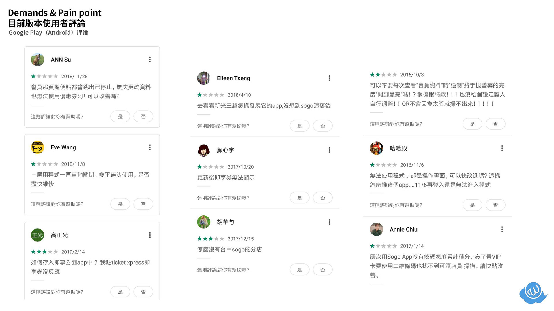Open the options menu on 胡芊勻's review
Screen dimensions: 554x311
point(329,222)
